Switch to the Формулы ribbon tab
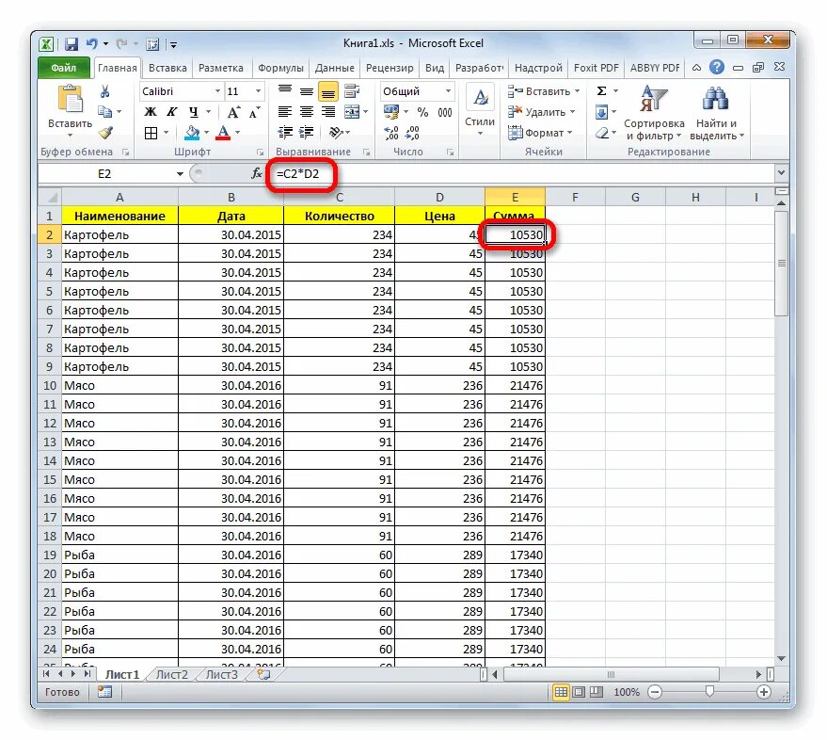 (280, 68)
